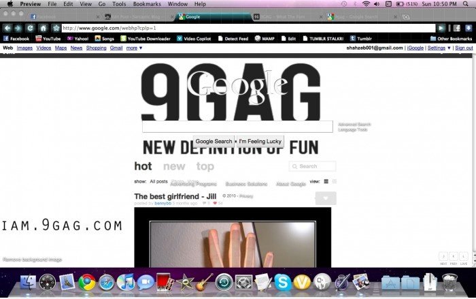Viewport: 476px width, 299px height.
Task: Click the I'm Feeling Lucky button
Action: (x=260, y=142)
